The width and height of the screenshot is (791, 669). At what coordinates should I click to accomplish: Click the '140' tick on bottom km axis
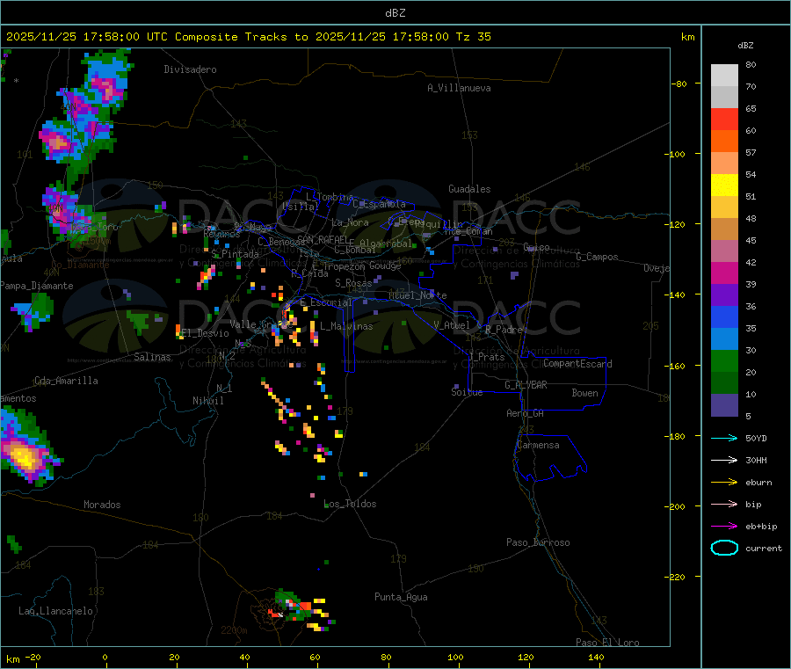click(x=596, y=657)
